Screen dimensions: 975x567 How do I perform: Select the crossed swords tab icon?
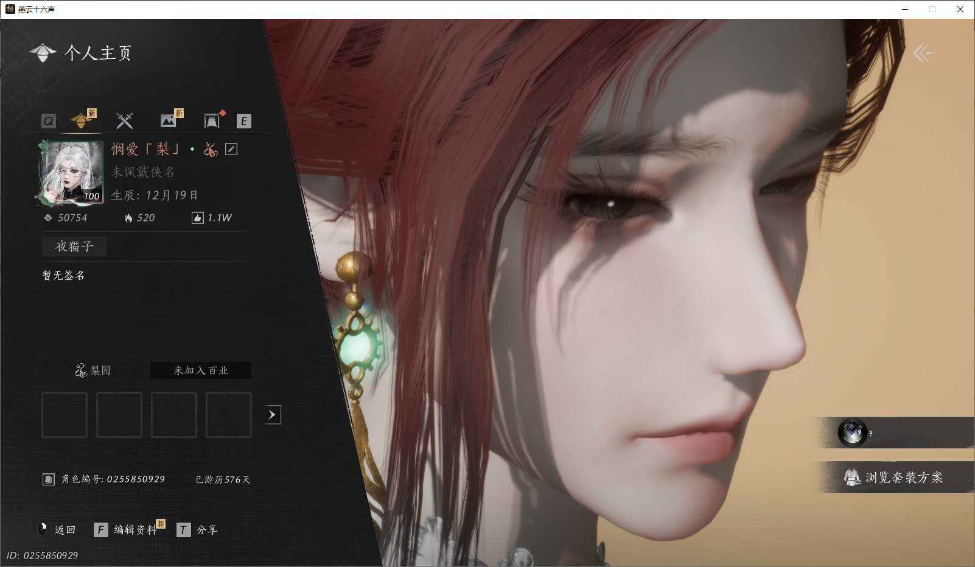125,120
